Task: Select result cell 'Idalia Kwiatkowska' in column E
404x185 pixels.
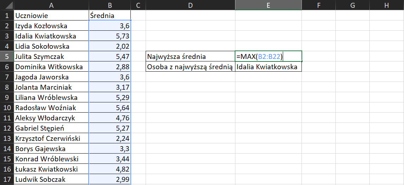Action: point(268,67)
